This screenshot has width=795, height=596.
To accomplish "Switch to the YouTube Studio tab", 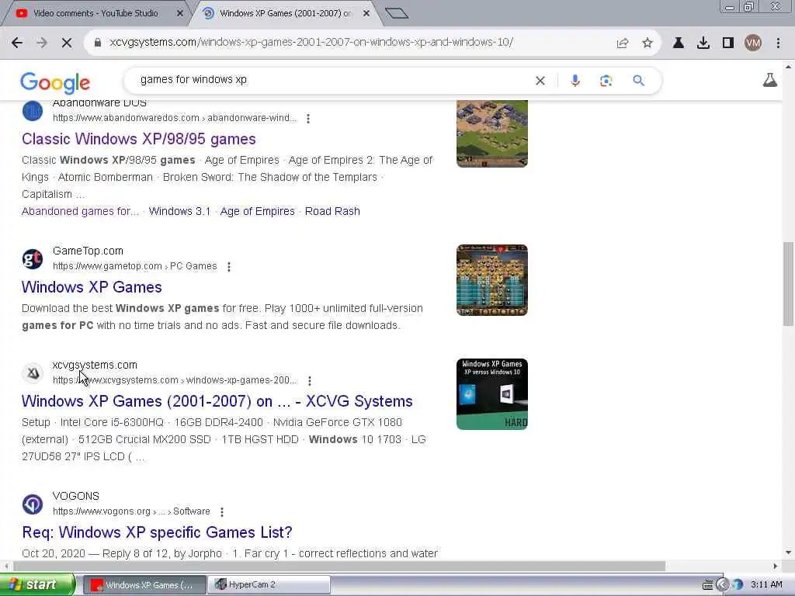I will (95, 14).
